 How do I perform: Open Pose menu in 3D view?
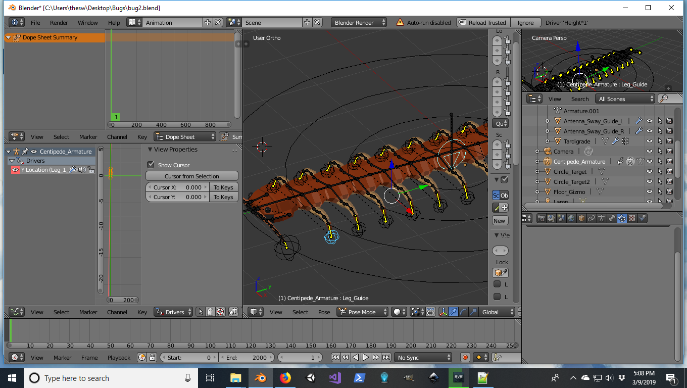coord(324,312)
